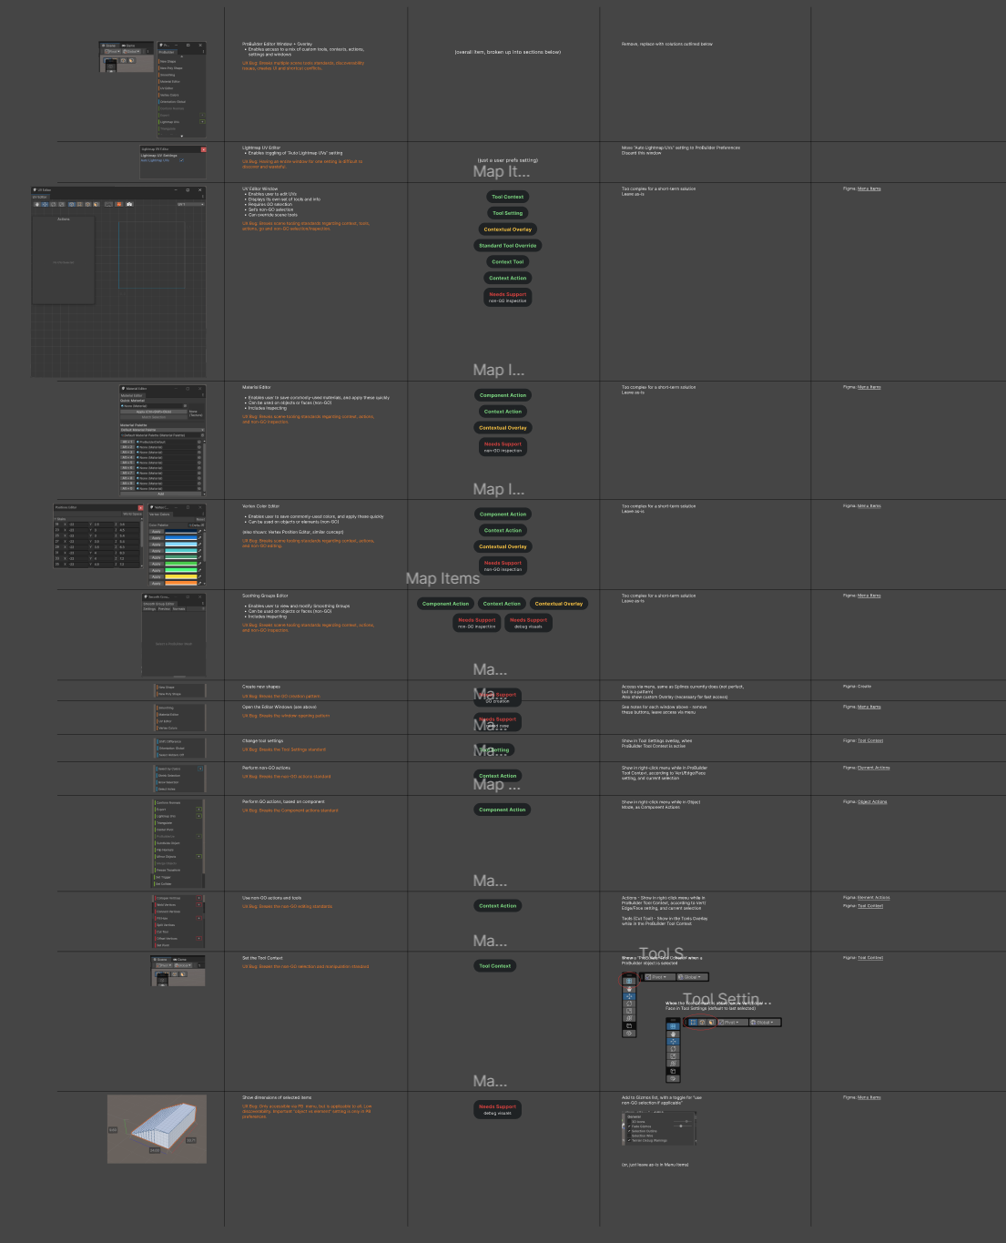Screen dimensions: 1006x1243
Task: Select the Material Editor item in ProBuilder window
Action: [170, 82]
